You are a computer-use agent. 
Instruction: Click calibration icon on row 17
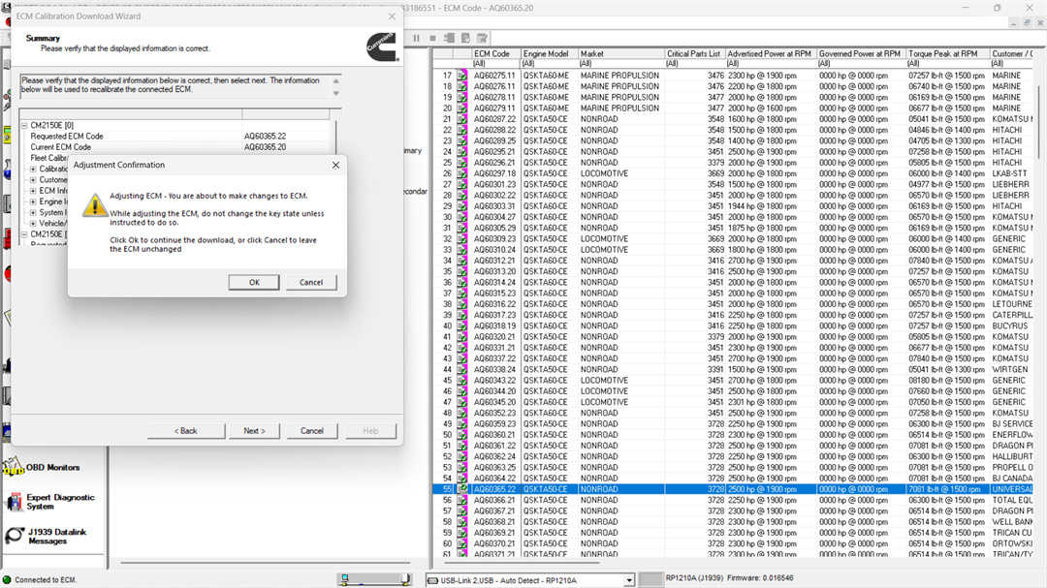(x=462, y=76)
